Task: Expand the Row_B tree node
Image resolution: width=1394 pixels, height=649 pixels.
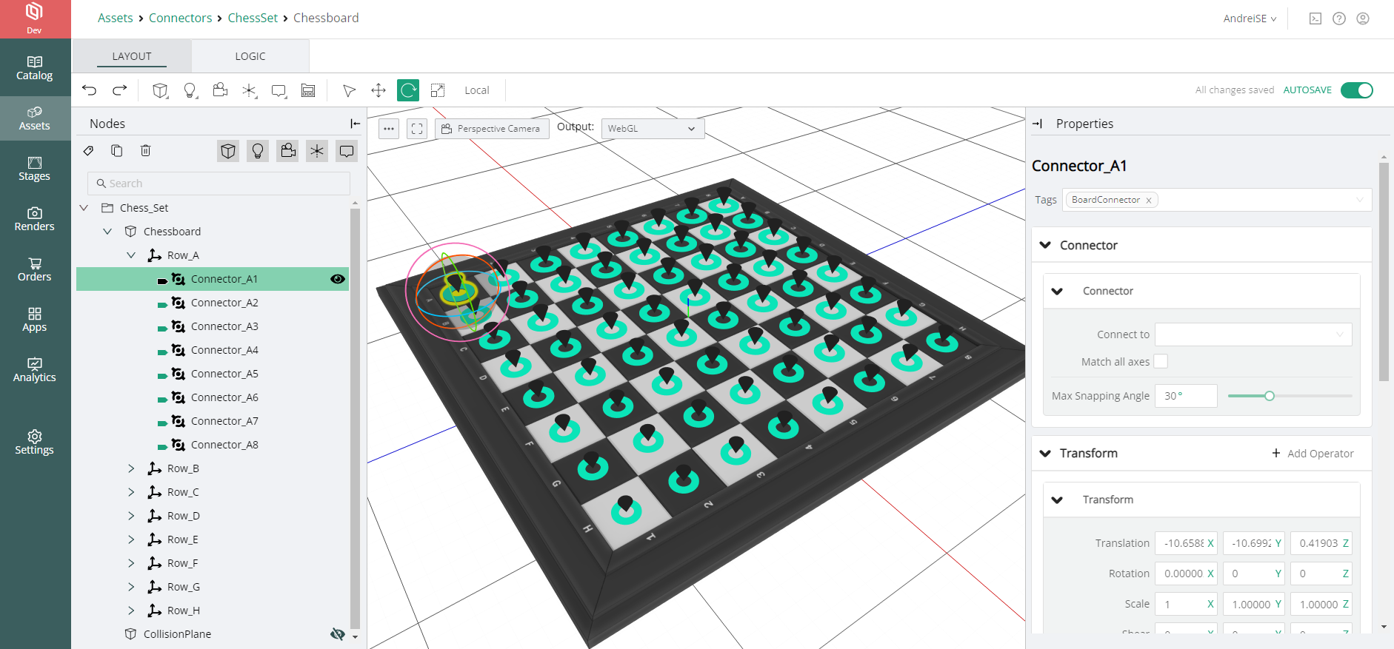Action: click(131, 468)
